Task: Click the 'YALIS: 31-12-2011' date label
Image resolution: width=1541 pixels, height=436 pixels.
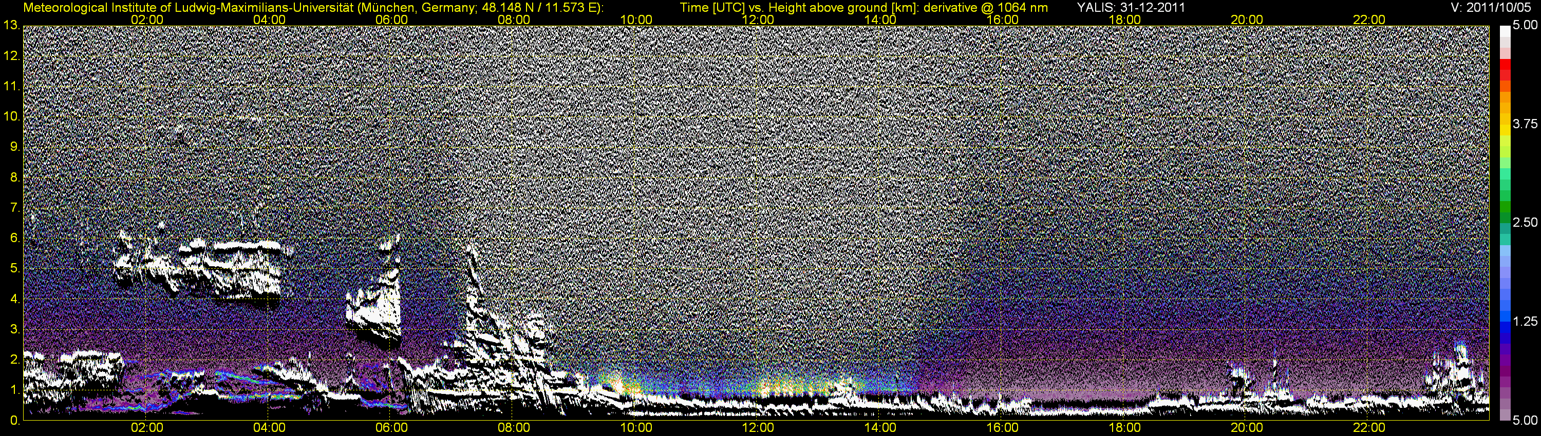Action: point(1131,8)
